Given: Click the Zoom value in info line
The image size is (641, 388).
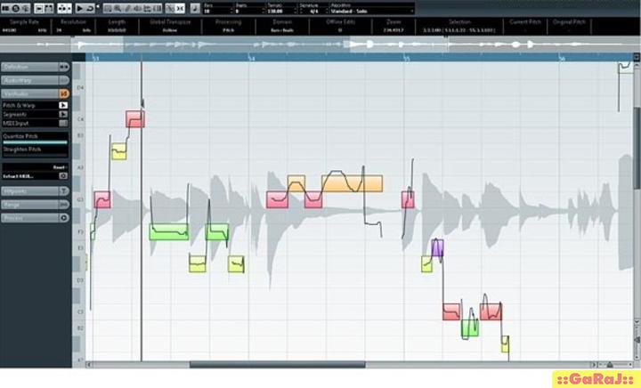Looking at the screenshot, I should pyautogui.click(x=394, y=30).
